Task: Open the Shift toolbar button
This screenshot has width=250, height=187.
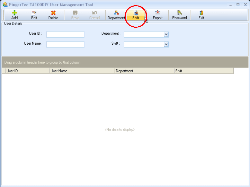Action: click(136, 15)
